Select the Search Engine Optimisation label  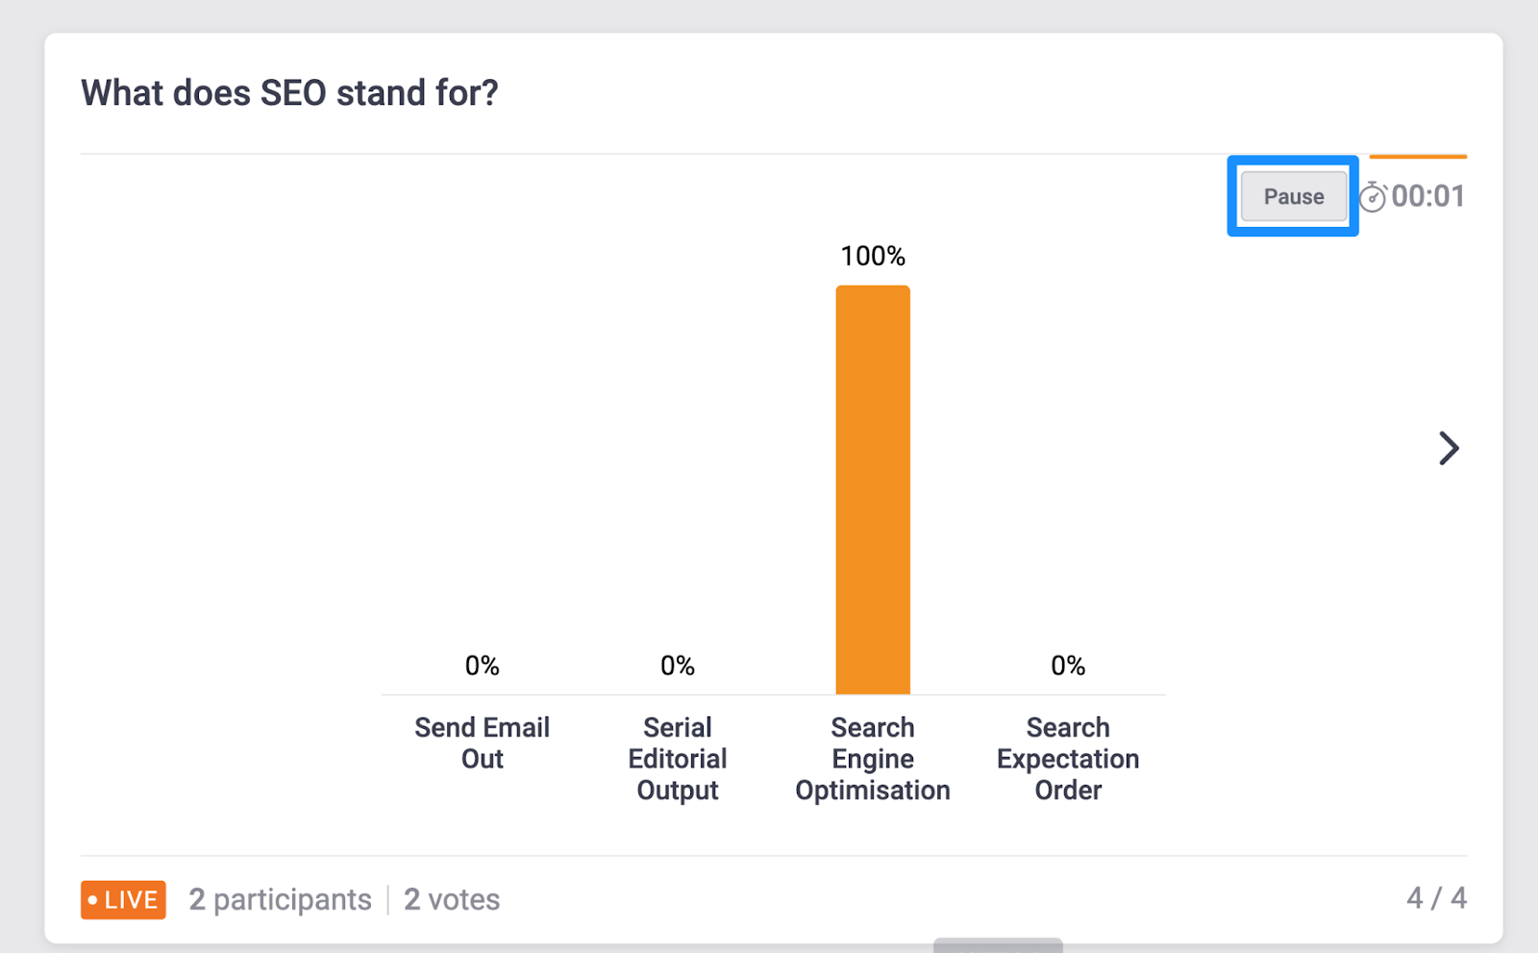pyautogui.click(x=872, y=759)
